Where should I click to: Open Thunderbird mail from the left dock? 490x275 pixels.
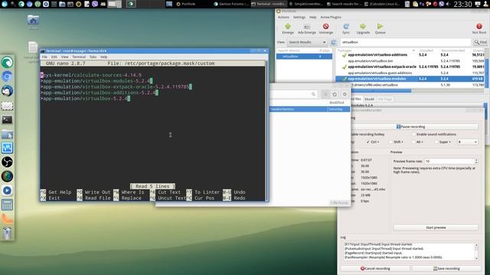(7, 91)
